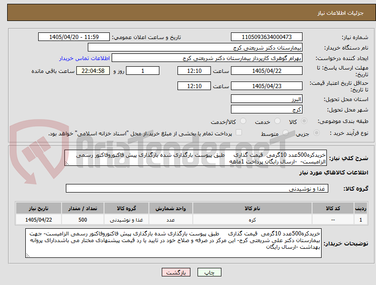
Task: Click the remaining days field showing 1
Action: coord(143,71)
